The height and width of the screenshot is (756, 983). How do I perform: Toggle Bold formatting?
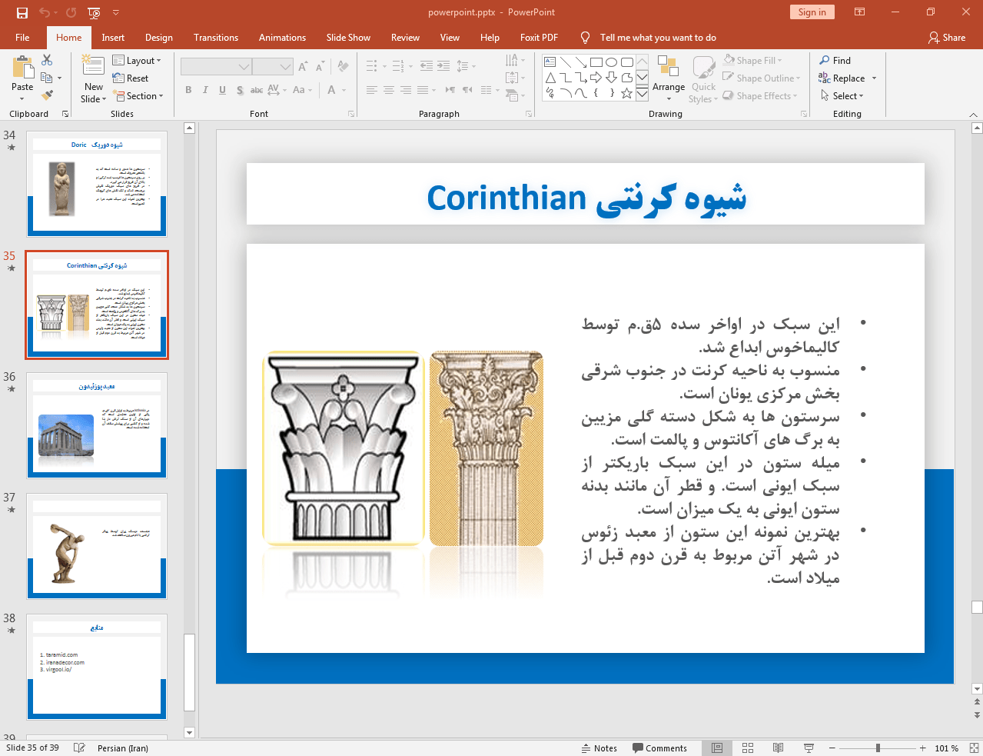(x=188, y=90)
